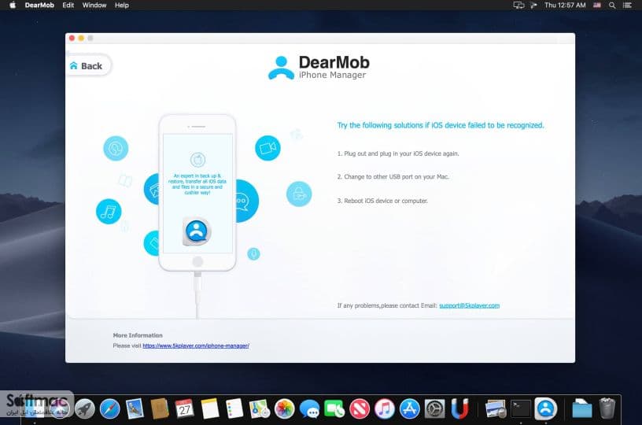Visit the 5kplayer.com iphone-manager link

196,346
